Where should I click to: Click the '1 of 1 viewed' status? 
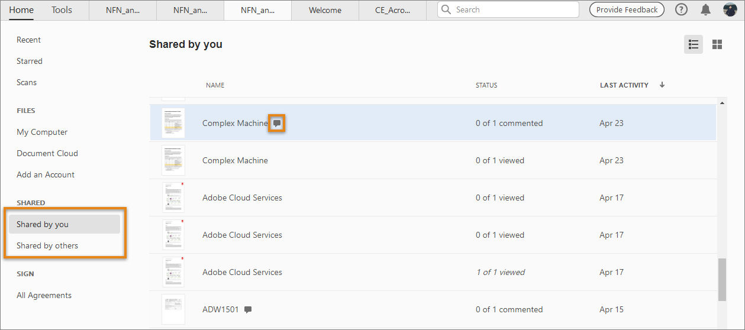pyautogui.click(x=500, y=272)
